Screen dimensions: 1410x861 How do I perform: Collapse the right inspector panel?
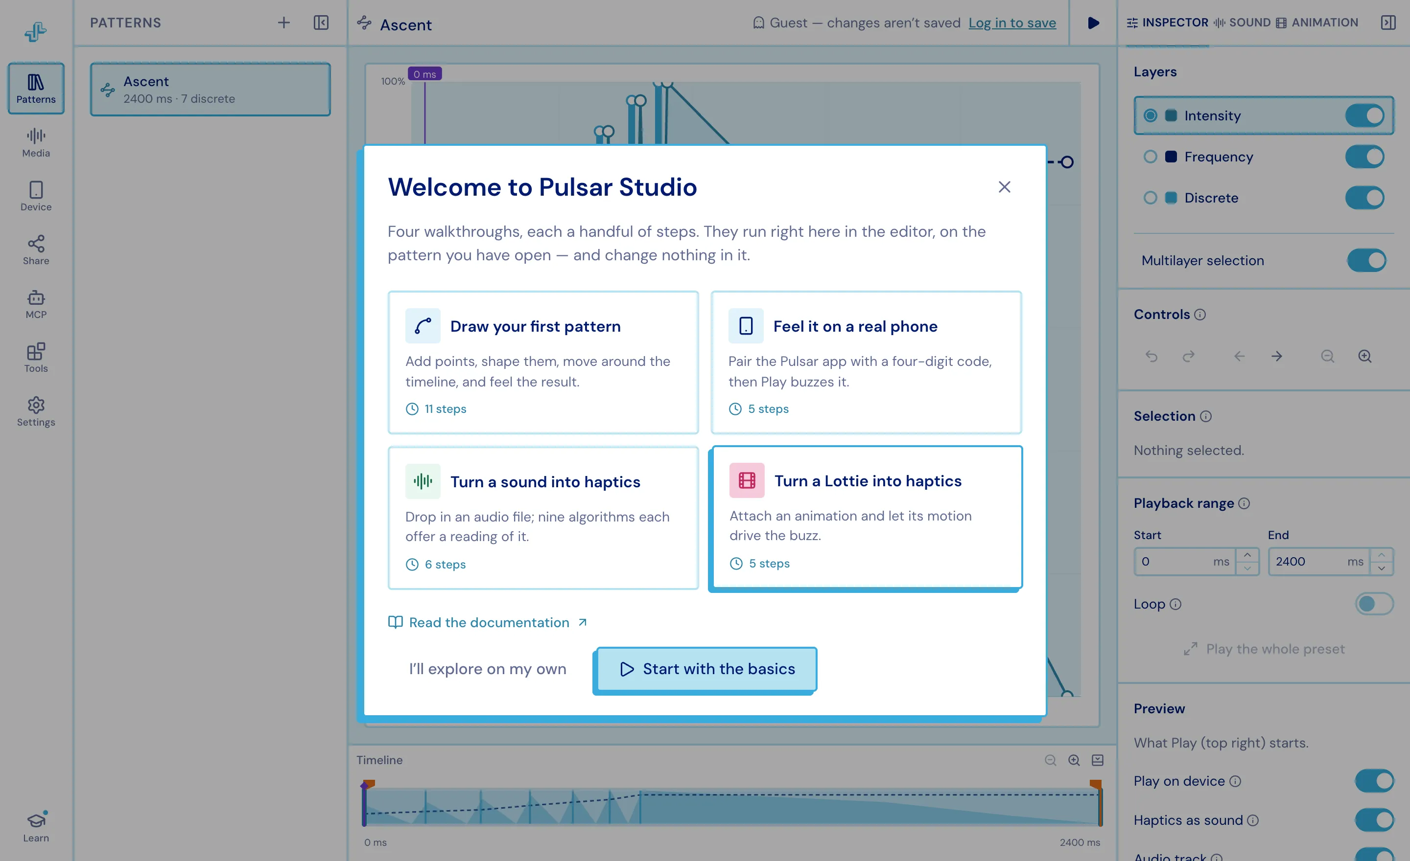coord(1388,23)
